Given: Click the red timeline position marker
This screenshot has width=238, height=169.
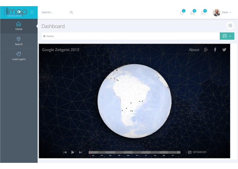Looking at the screenshot, I should tap(90, 153).
